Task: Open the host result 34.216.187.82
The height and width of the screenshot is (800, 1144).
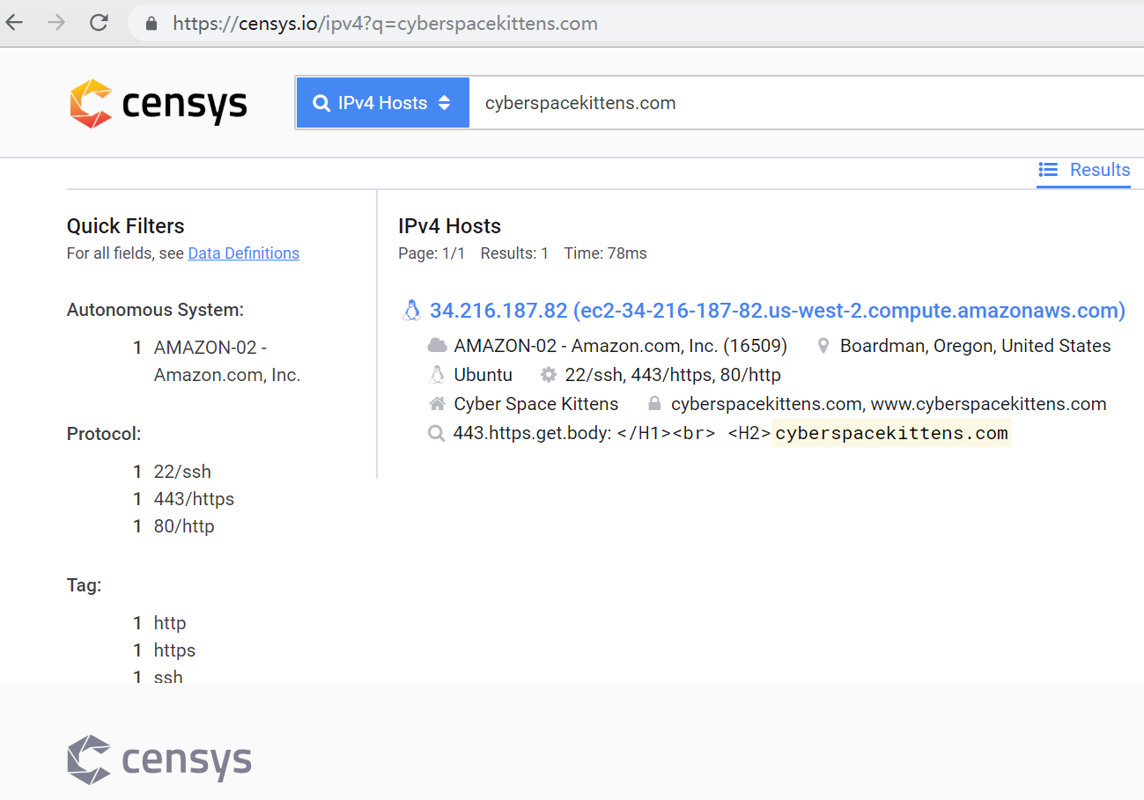Action: click(x=778, y=311)
